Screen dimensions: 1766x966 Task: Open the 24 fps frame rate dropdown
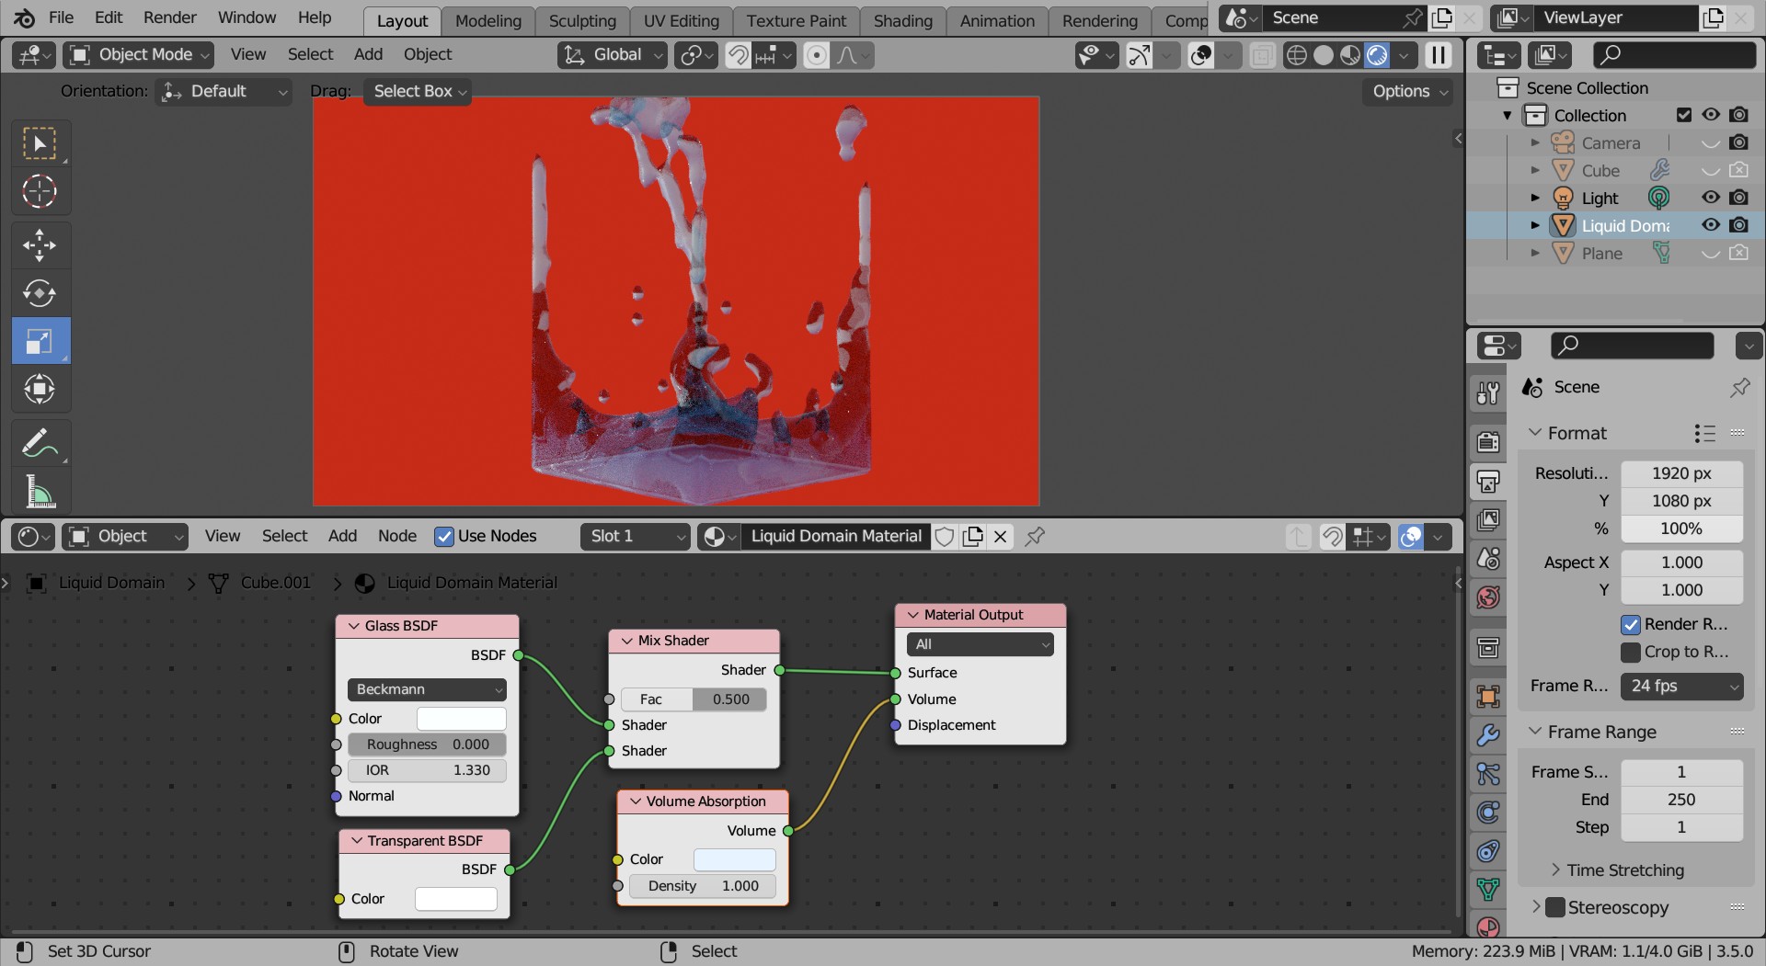coord(1682,687)
